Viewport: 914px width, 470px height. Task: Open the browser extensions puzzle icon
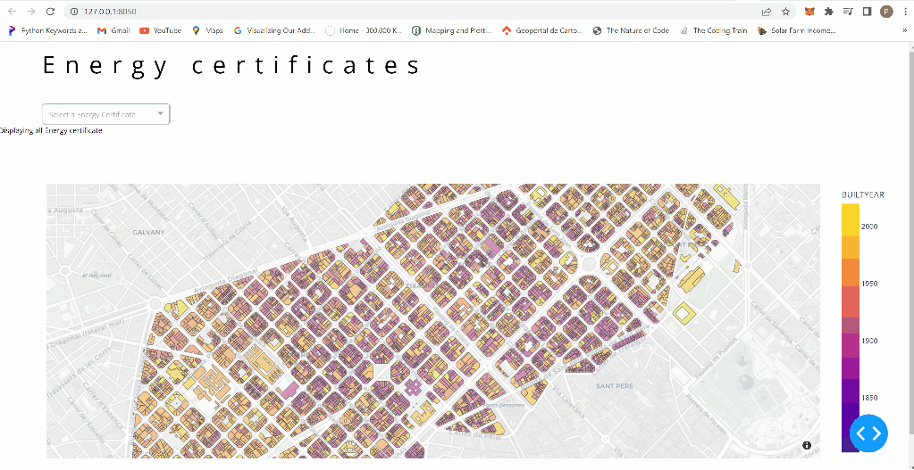coord(829,12)
